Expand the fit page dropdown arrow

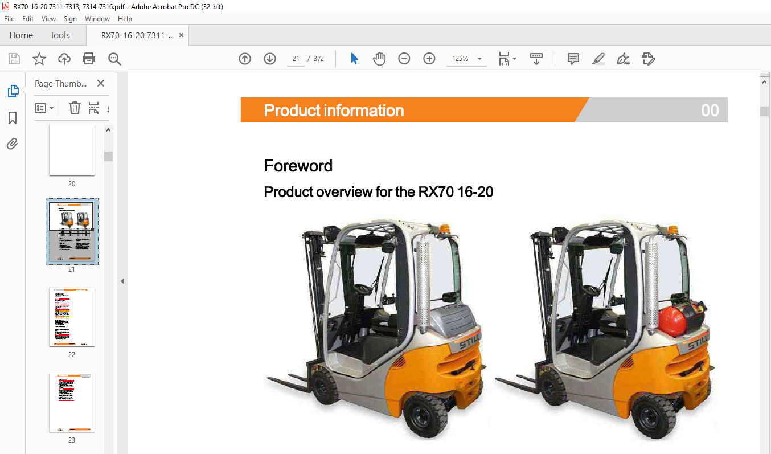515,59
